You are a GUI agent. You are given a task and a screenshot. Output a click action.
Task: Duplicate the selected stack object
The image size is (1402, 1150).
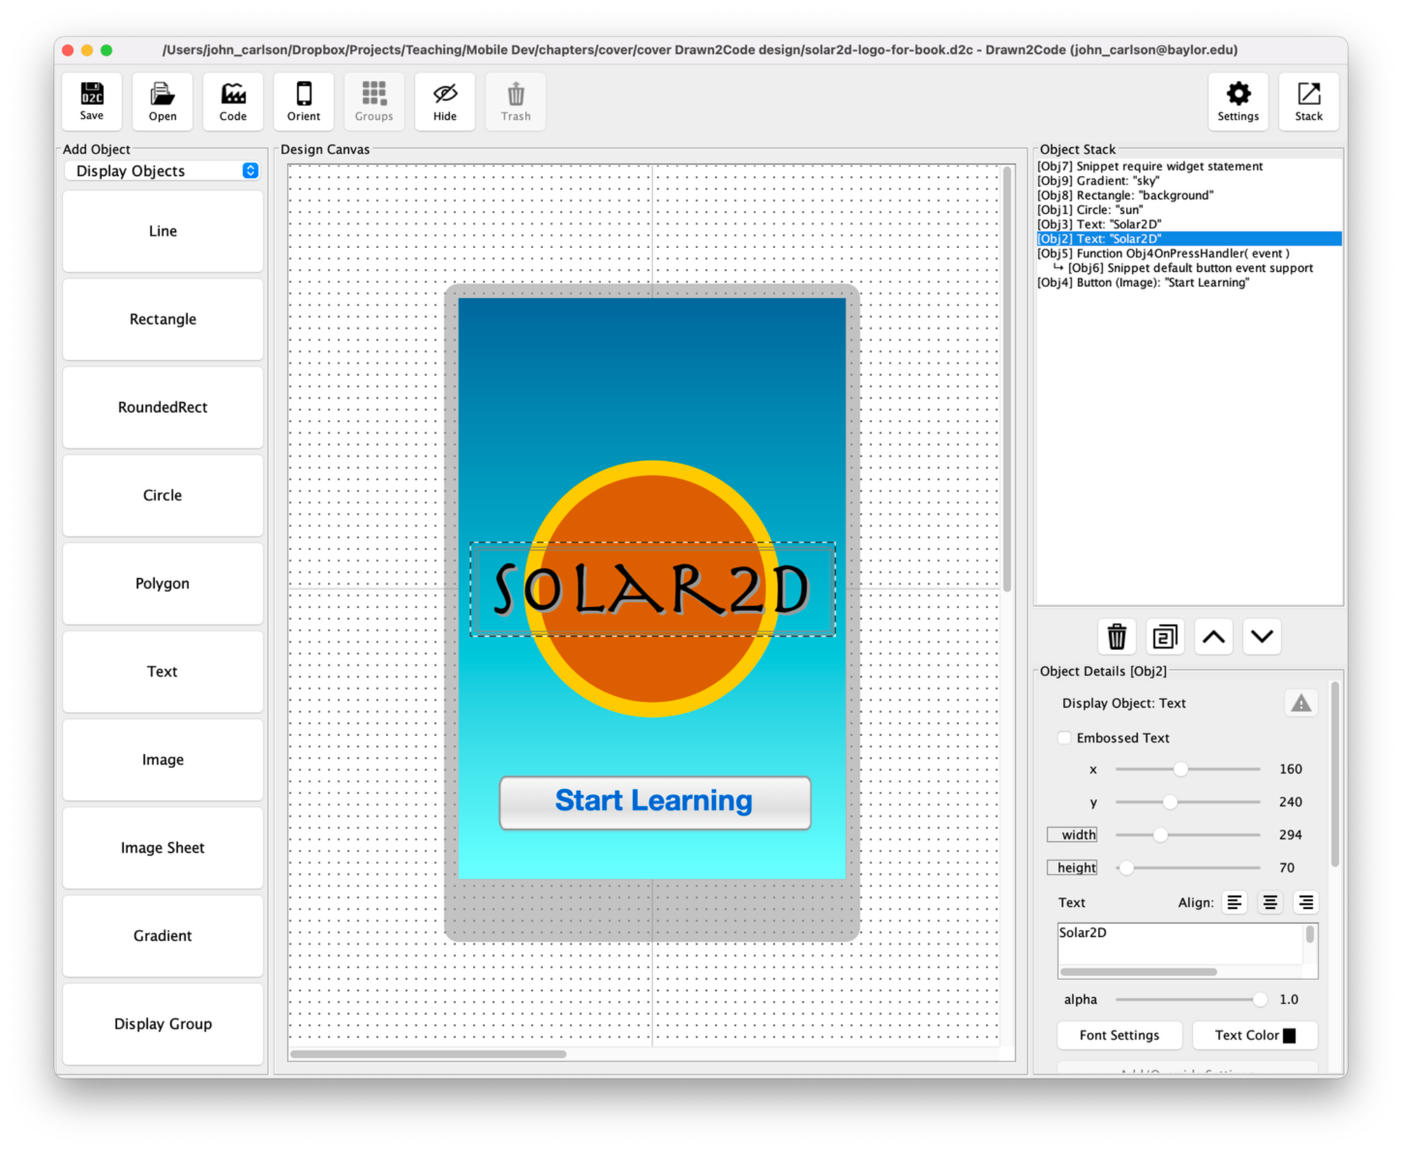coord(1165,636)
